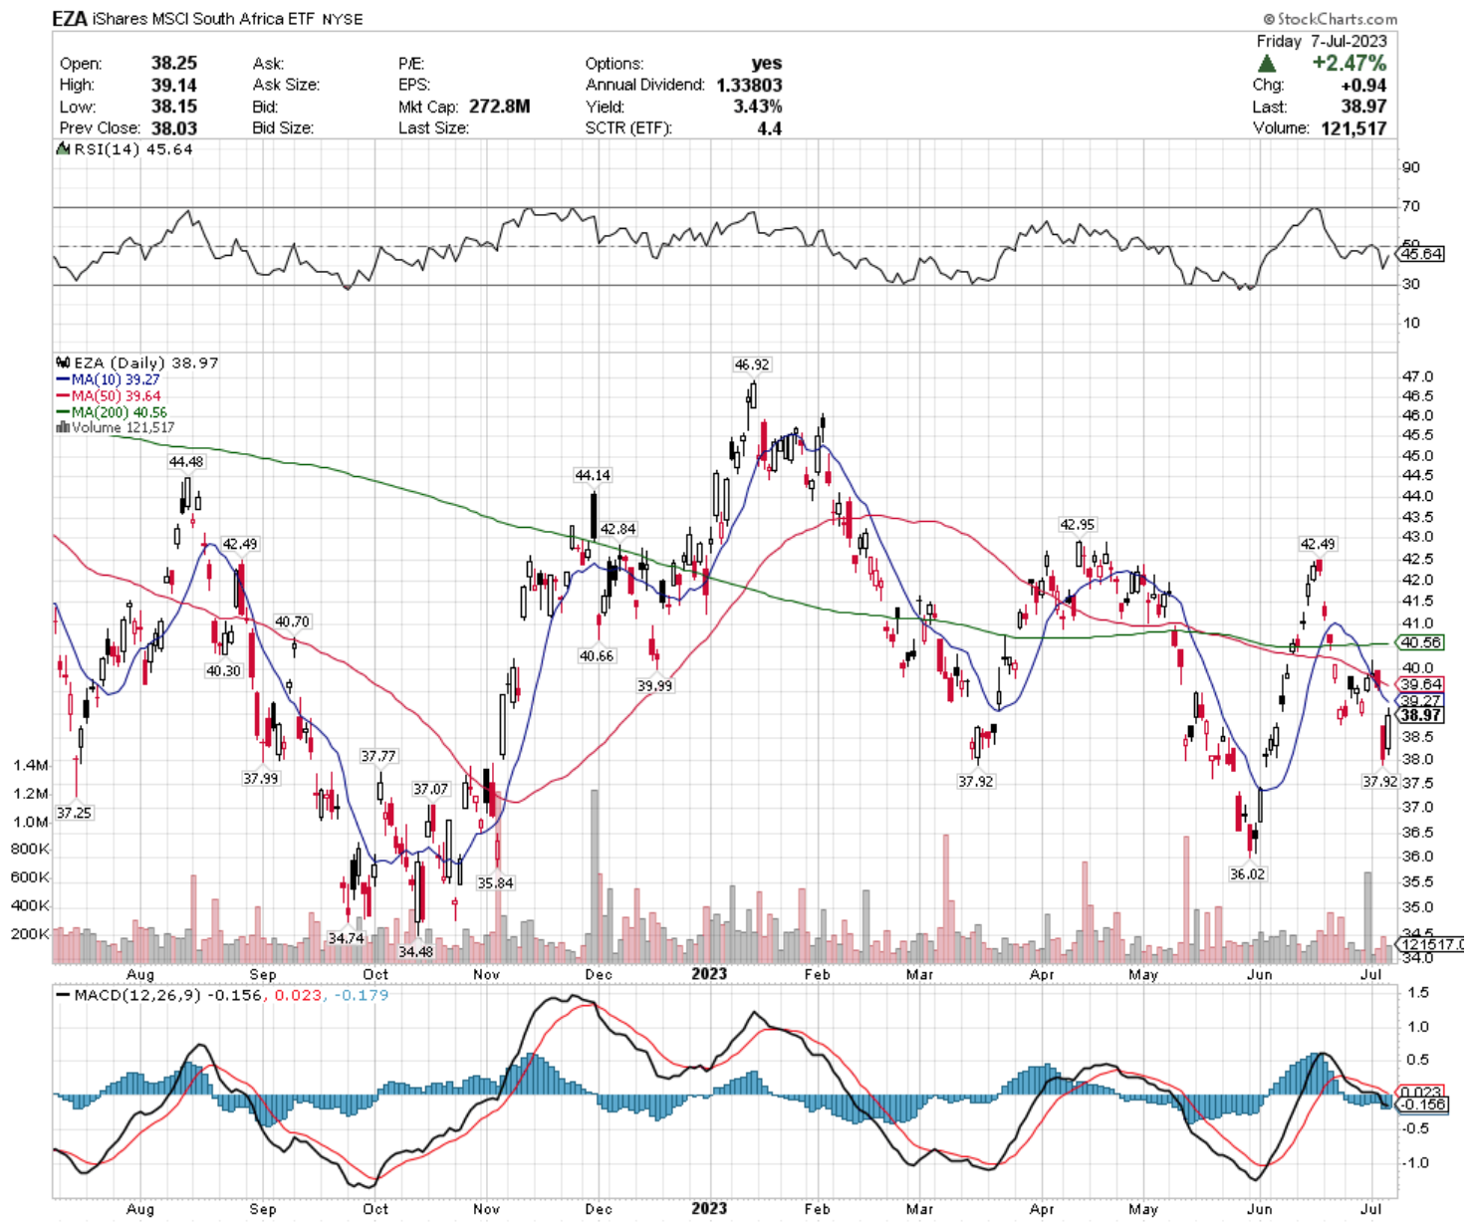Click the 44.48 August high label

pos(186,462)
